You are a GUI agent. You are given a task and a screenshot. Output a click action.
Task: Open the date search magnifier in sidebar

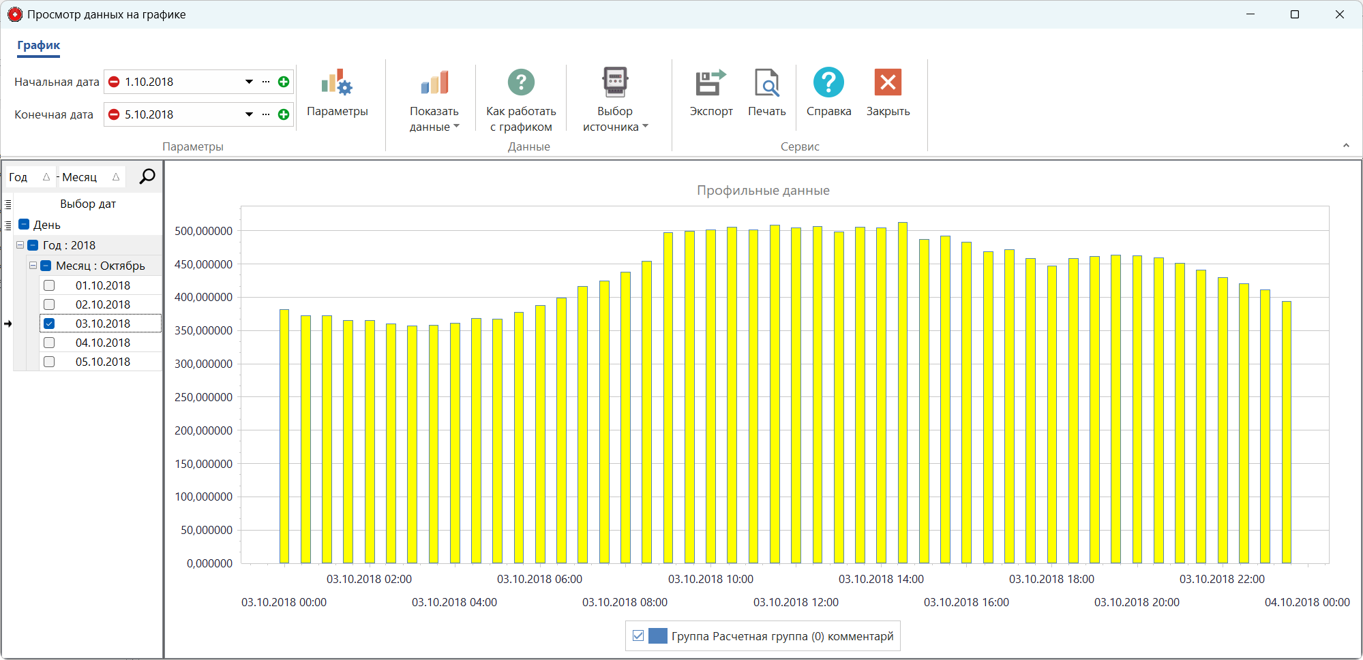coord(146,176)
